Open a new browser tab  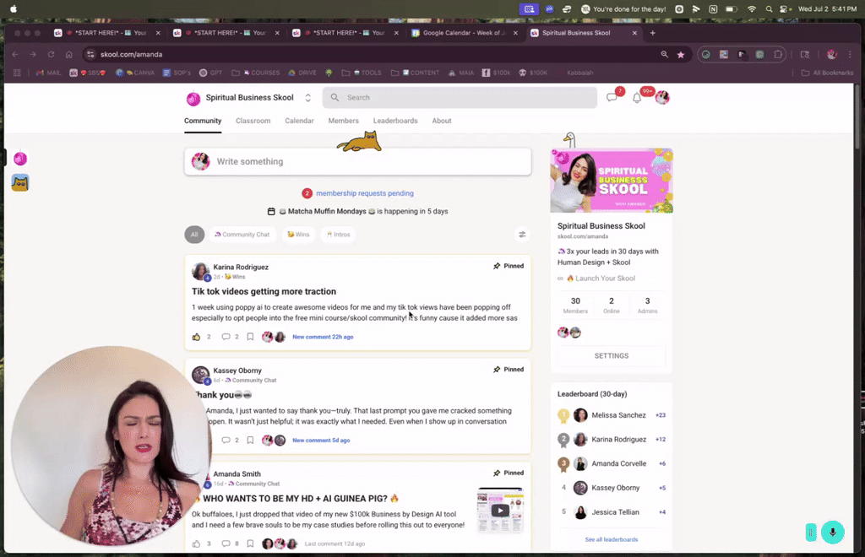[653, 33]
